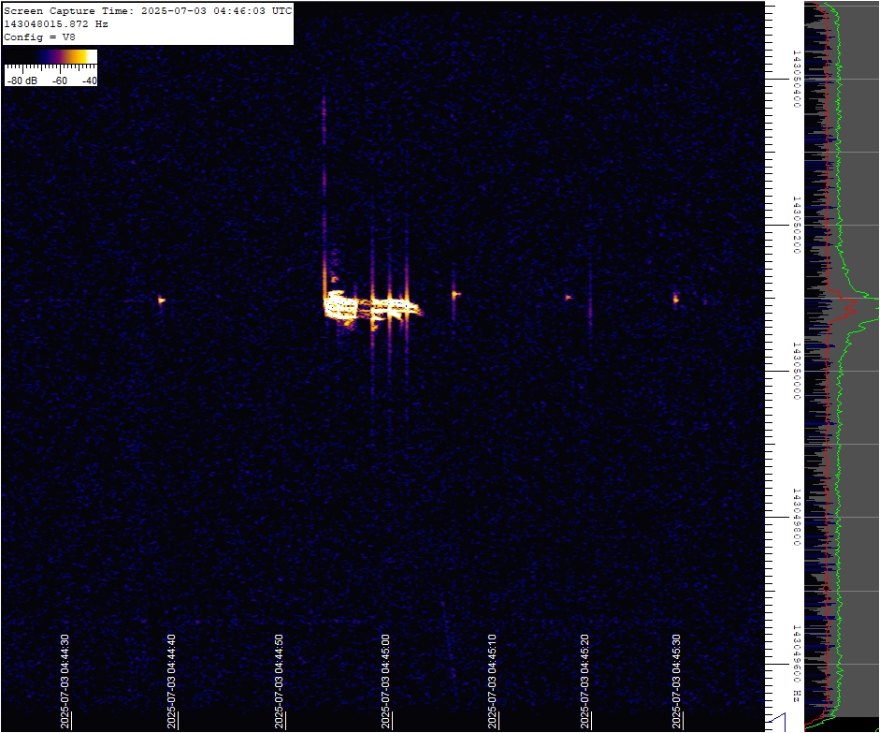Image resolution: width=880 pixels, height=733 pixels.
Task: Click the 04:45:20 time axis label
Action: pyautogui.click(x=584, y=682)
